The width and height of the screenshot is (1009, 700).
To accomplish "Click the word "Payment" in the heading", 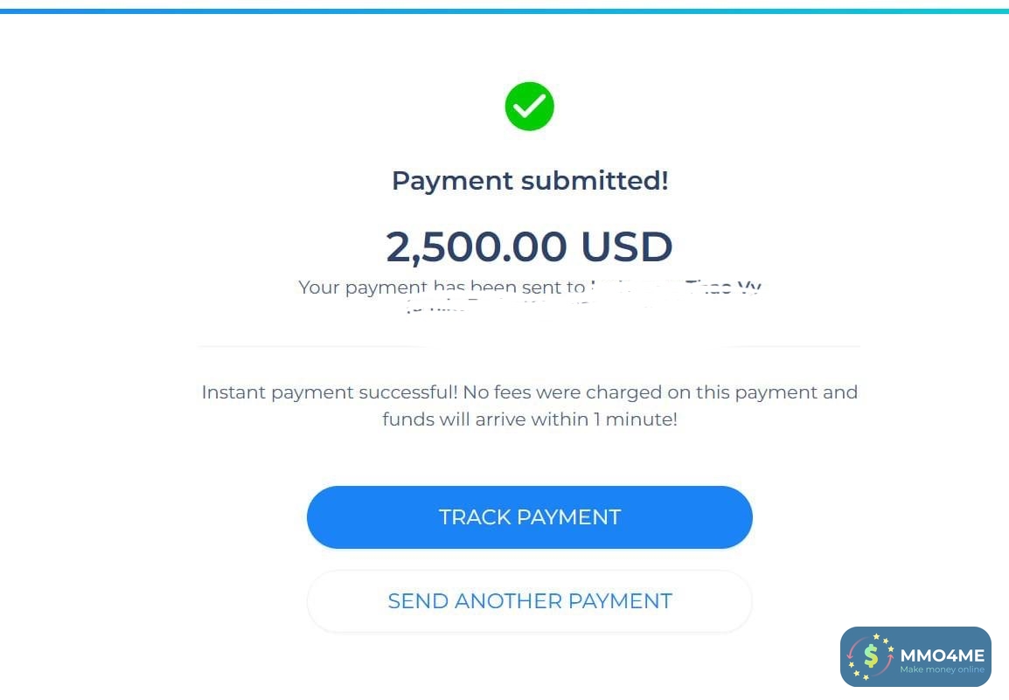I will click(x=452, y=181).
